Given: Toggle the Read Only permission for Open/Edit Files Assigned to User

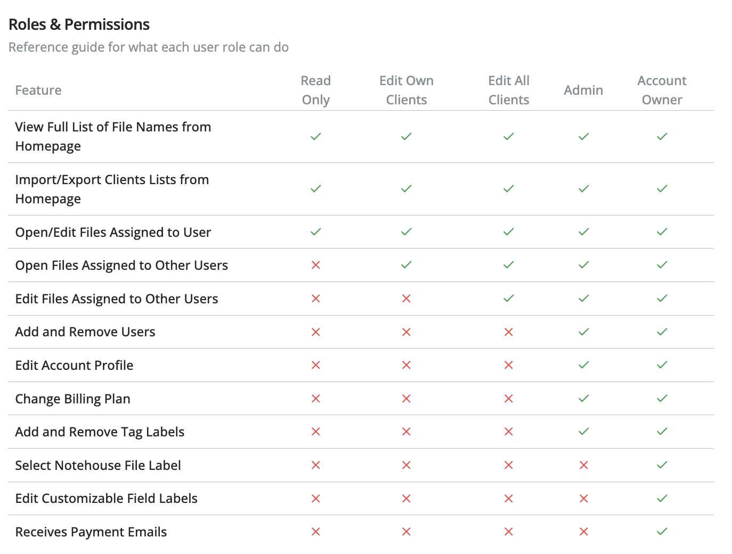Looking at the screenshot, I should point(315,232).
